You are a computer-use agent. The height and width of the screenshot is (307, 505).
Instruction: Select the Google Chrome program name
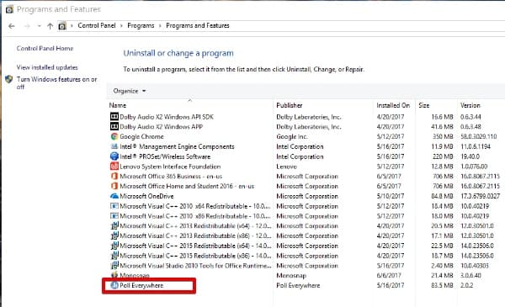[141, 136]
